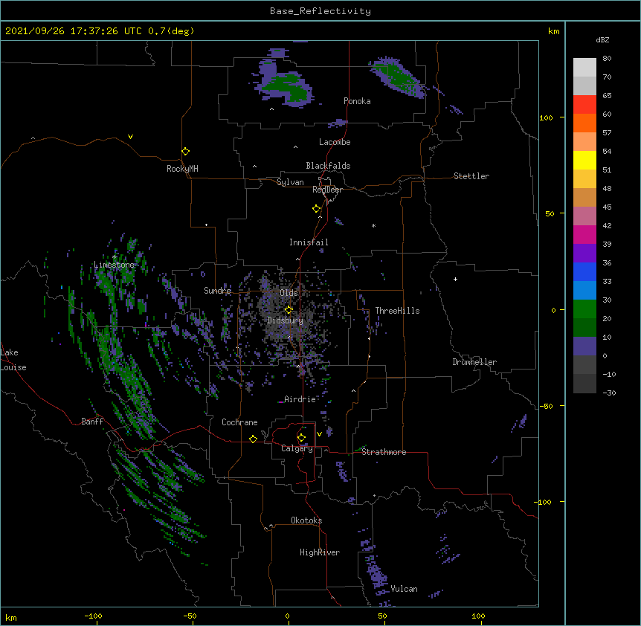Click the Calgary city label

pos(297,448)
